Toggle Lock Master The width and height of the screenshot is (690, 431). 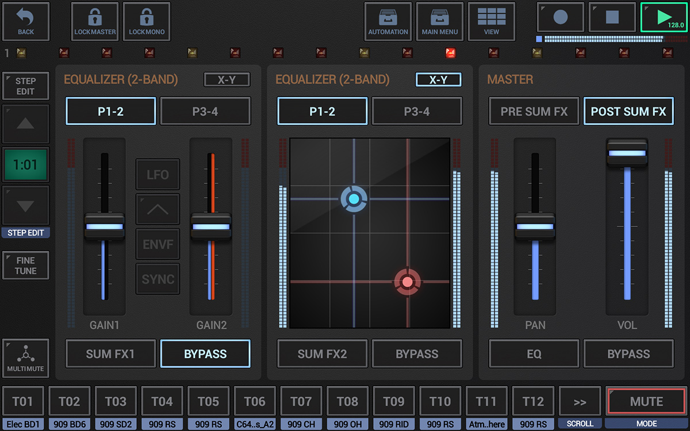pyautogui.click(x=94, y=21)
